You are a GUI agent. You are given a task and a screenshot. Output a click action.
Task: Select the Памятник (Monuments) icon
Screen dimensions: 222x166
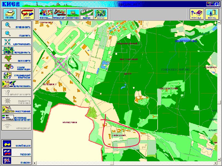[x=73, y=14]
